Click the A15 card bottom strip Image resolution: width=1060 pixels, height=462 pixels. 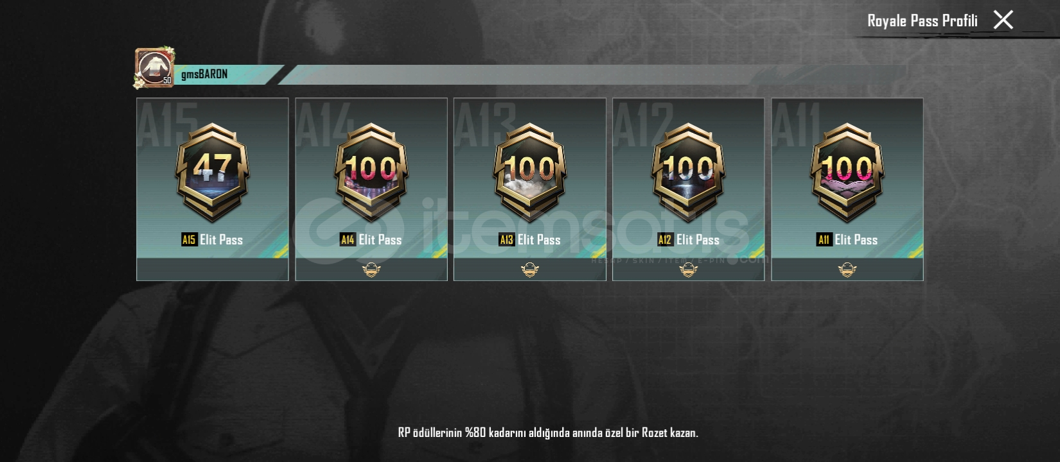coord(213,269)
